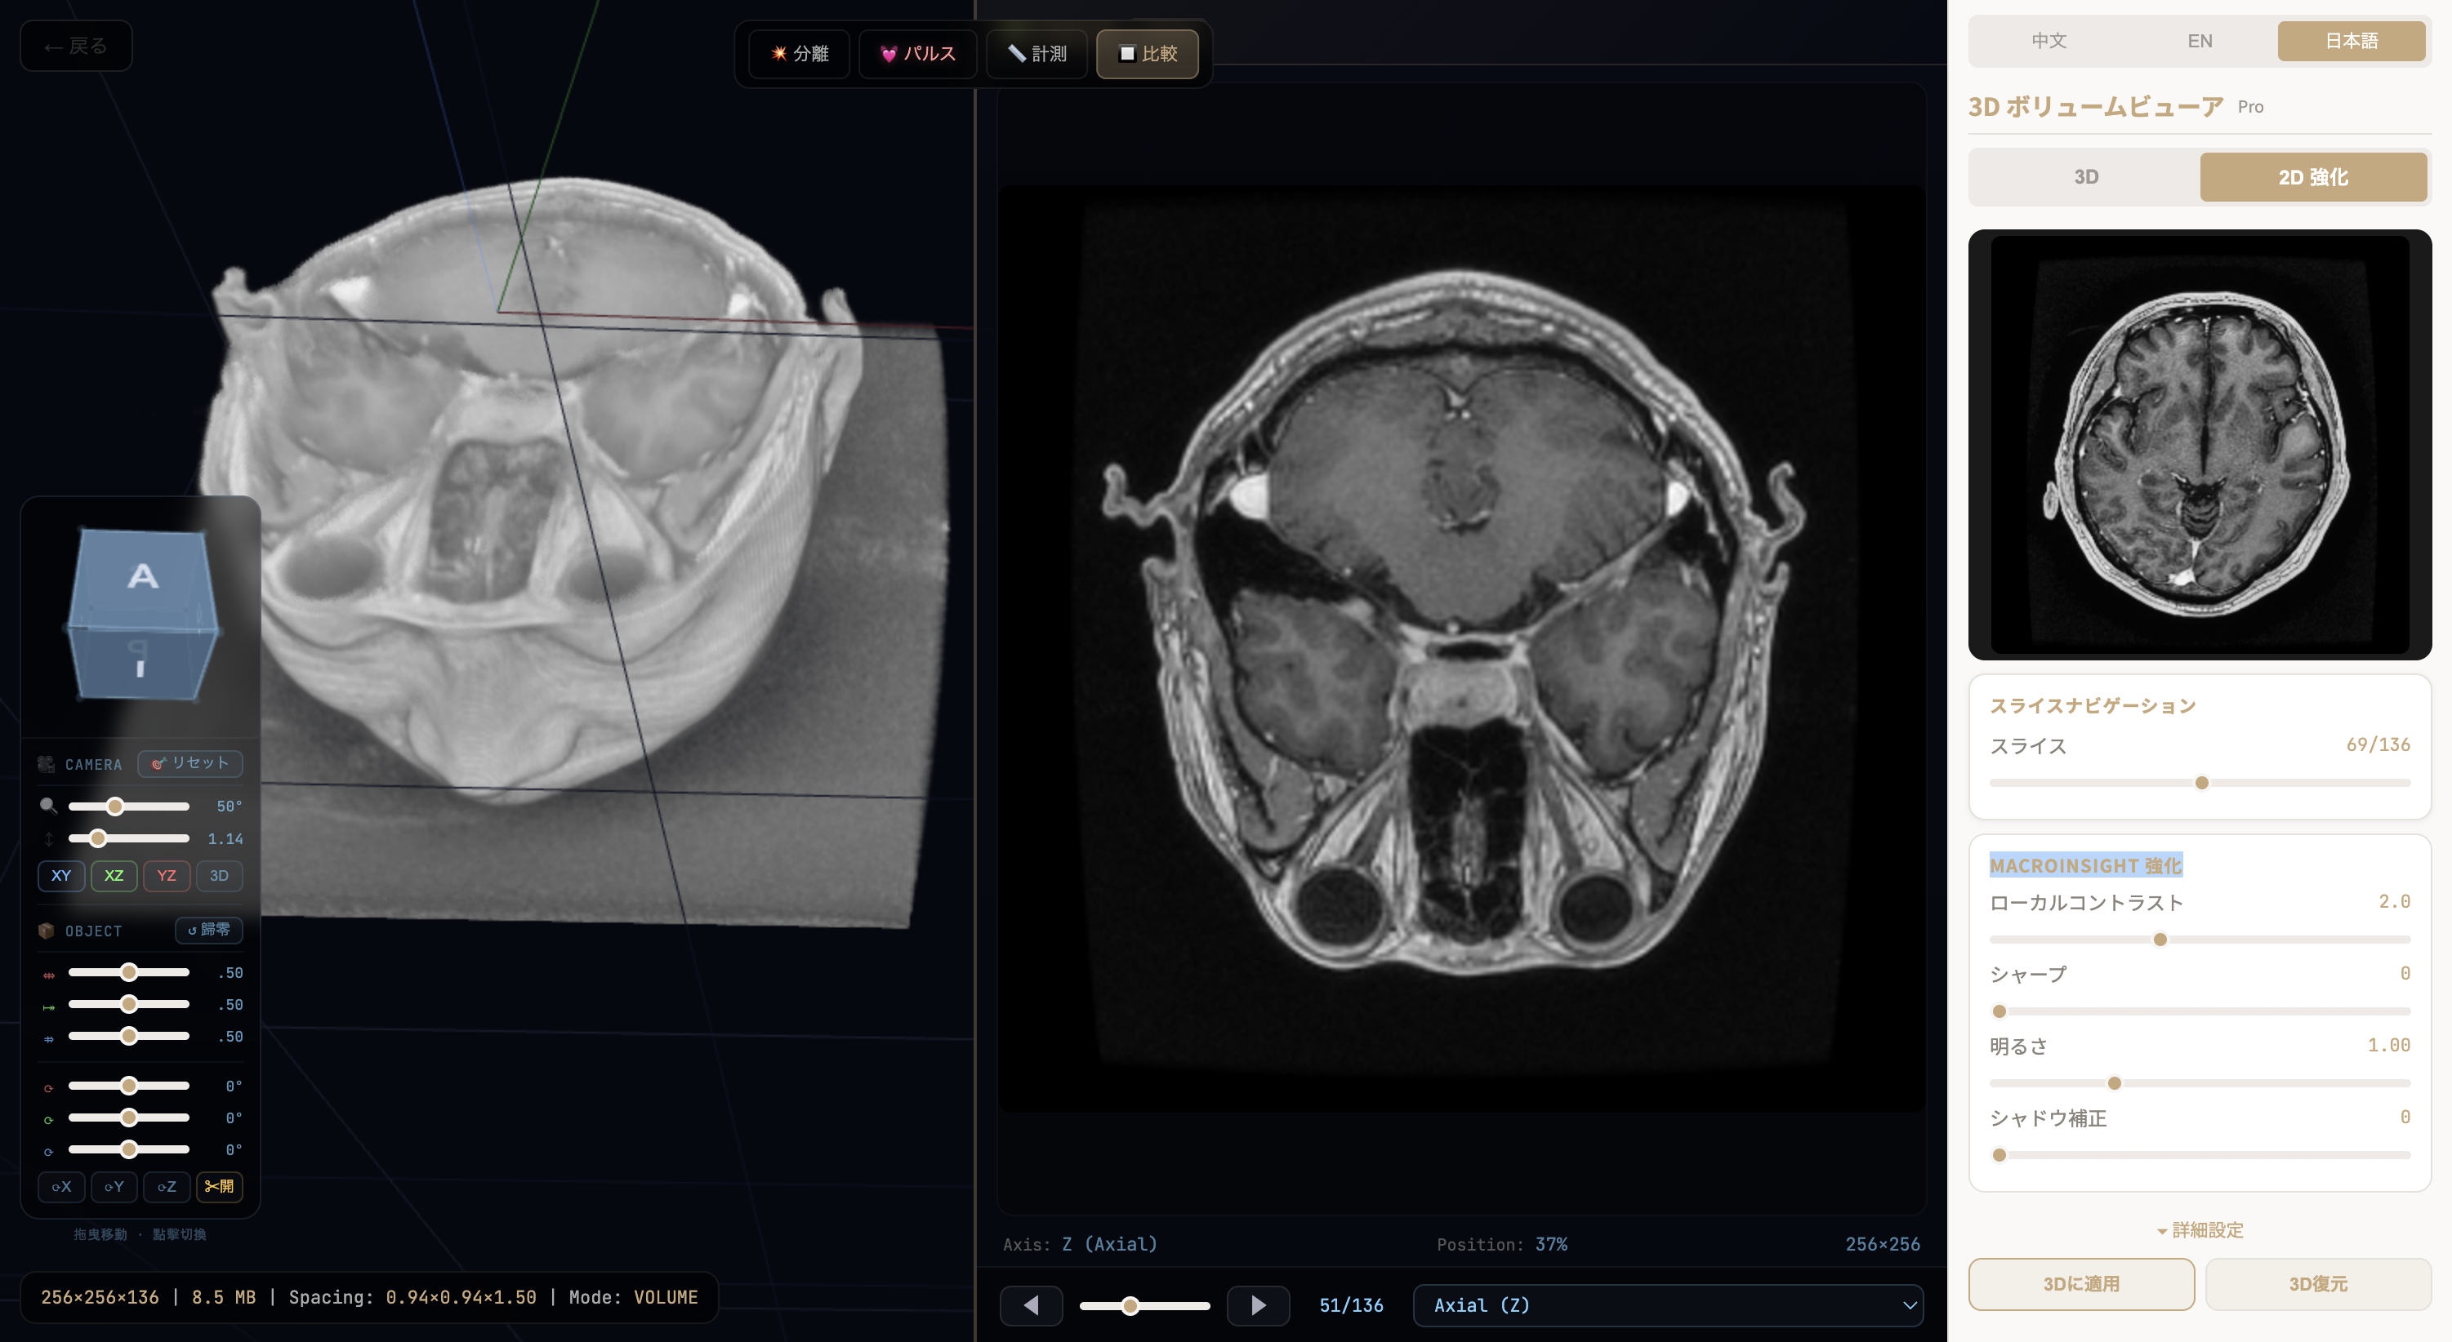Adjust the red X position slider
2452x1342 pixels.
click(128, 972)
